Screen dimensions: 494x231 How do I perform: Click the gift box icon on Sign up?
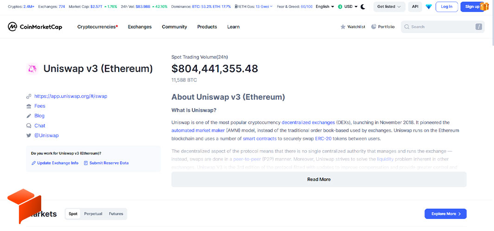click(484, 6)
